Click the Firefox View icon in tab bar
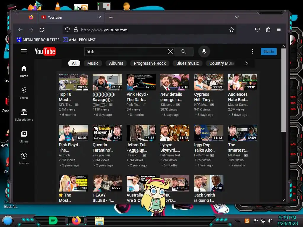 coord(31,17)
